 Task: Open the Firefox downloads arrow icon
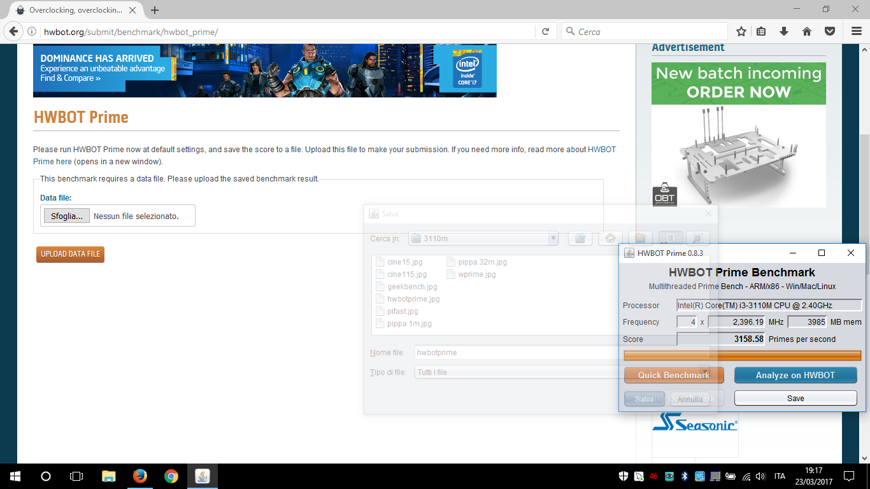pyautogui.click(x=784, y=31)
